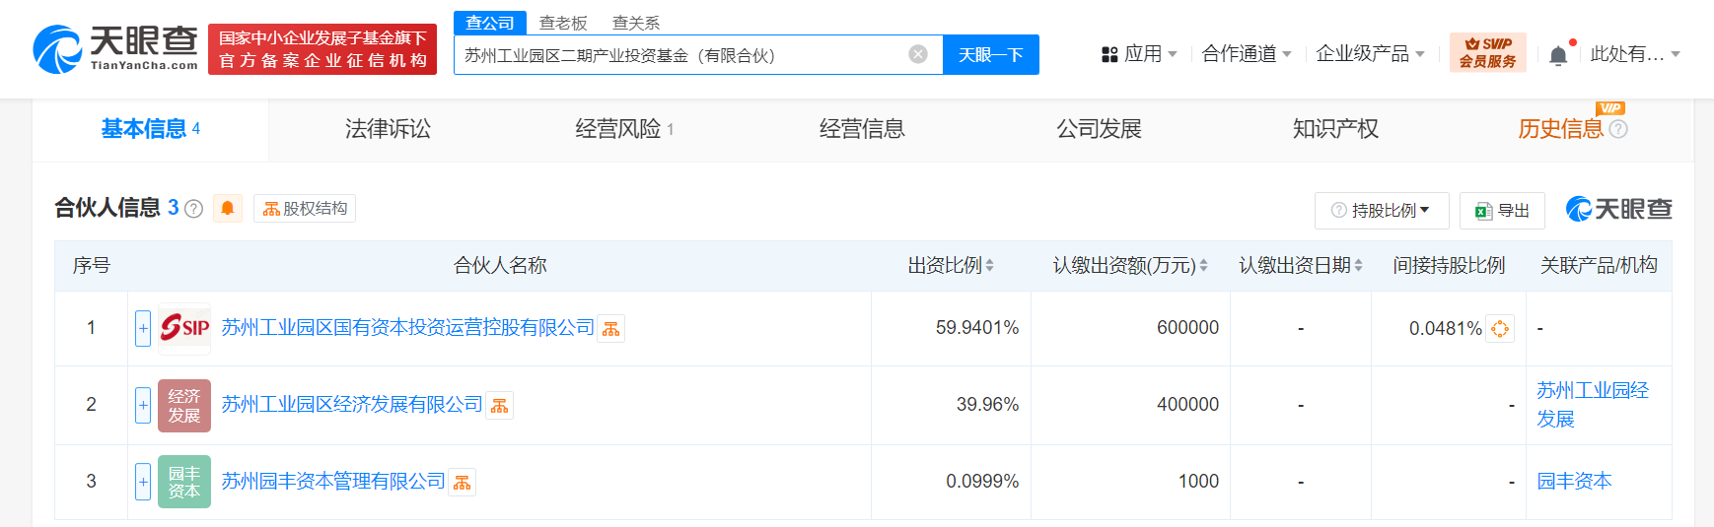
Task: Expand row 3 partner plus icon
Action: tap(143, 482)
